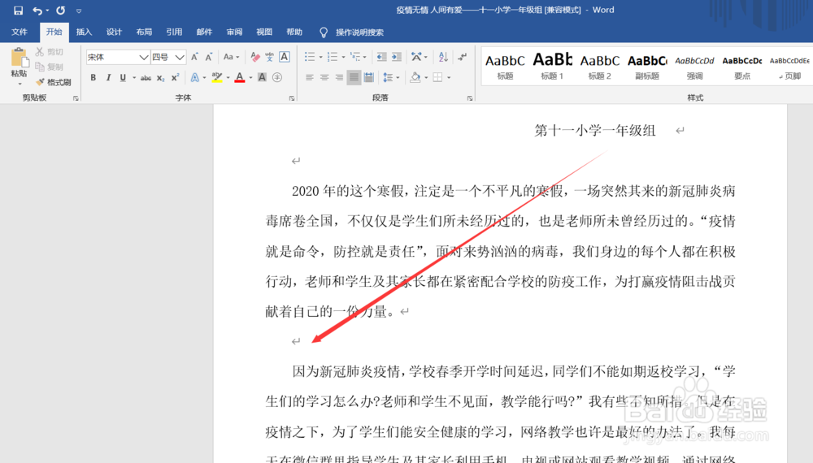The width and height of the screenshot is (813, 463).
Task: Open paragraph shading color picker
Action: (x=415, y=78)
